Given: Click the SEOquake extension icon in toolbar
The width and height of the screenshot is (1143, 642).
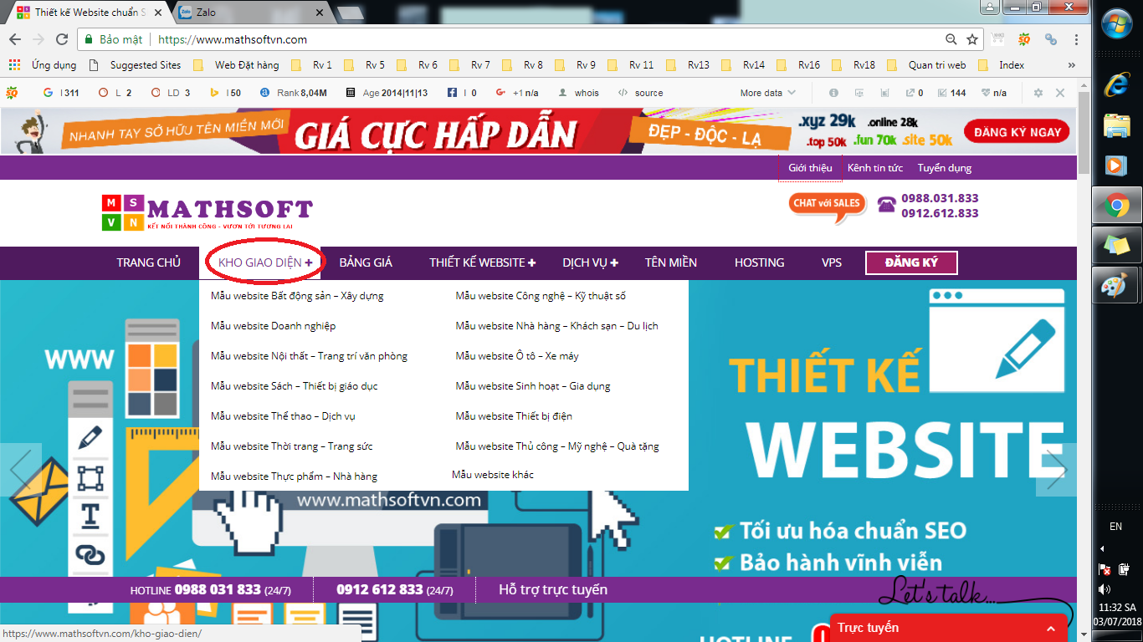Looking at the screenshot, I should tap(1023, 39).
